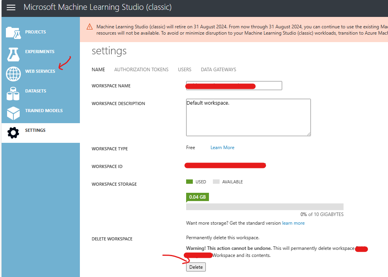
Task: Click the DELETE WORKSPACE label
Action: (x=112, y=239)
